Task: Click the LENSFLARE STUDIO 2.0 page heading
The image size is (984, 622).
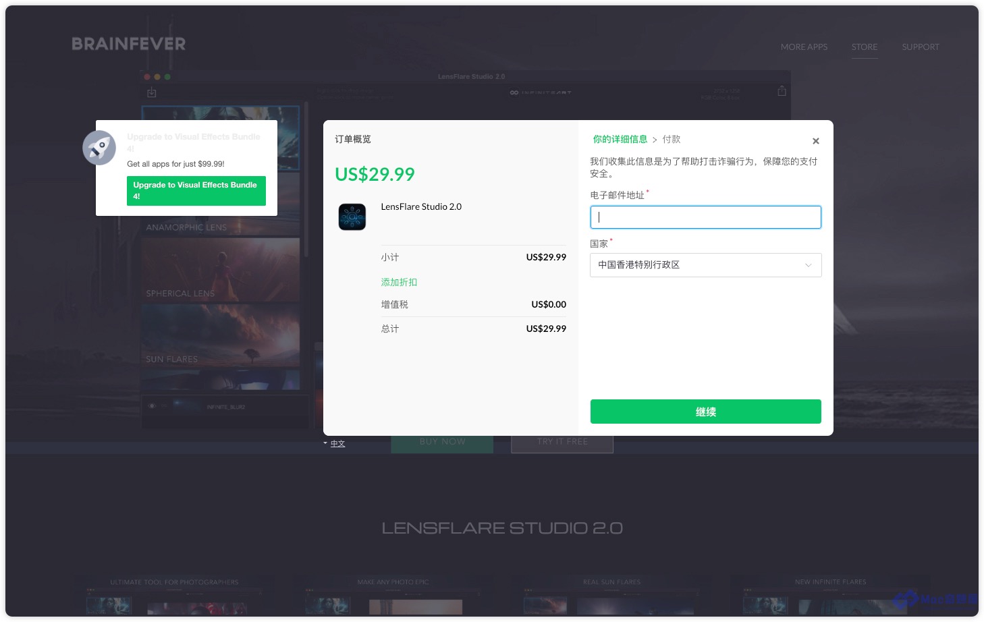Action: pyautogui.click(x=502, y=528)
